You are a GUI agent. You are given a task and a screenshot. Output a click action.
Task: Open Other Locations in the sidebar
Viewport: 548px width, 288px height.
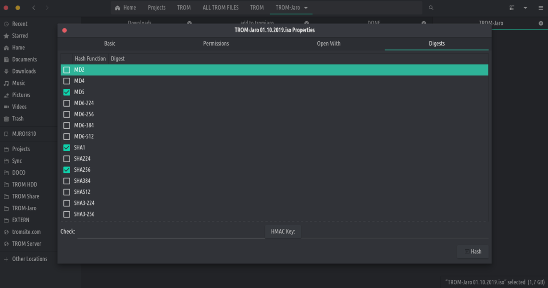point(29,259)
